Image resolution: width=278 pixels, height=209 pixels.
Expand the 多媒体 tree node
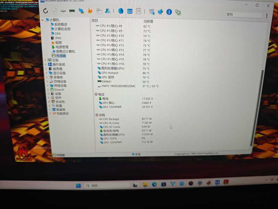pyautogui.click(x=47, y=77)
